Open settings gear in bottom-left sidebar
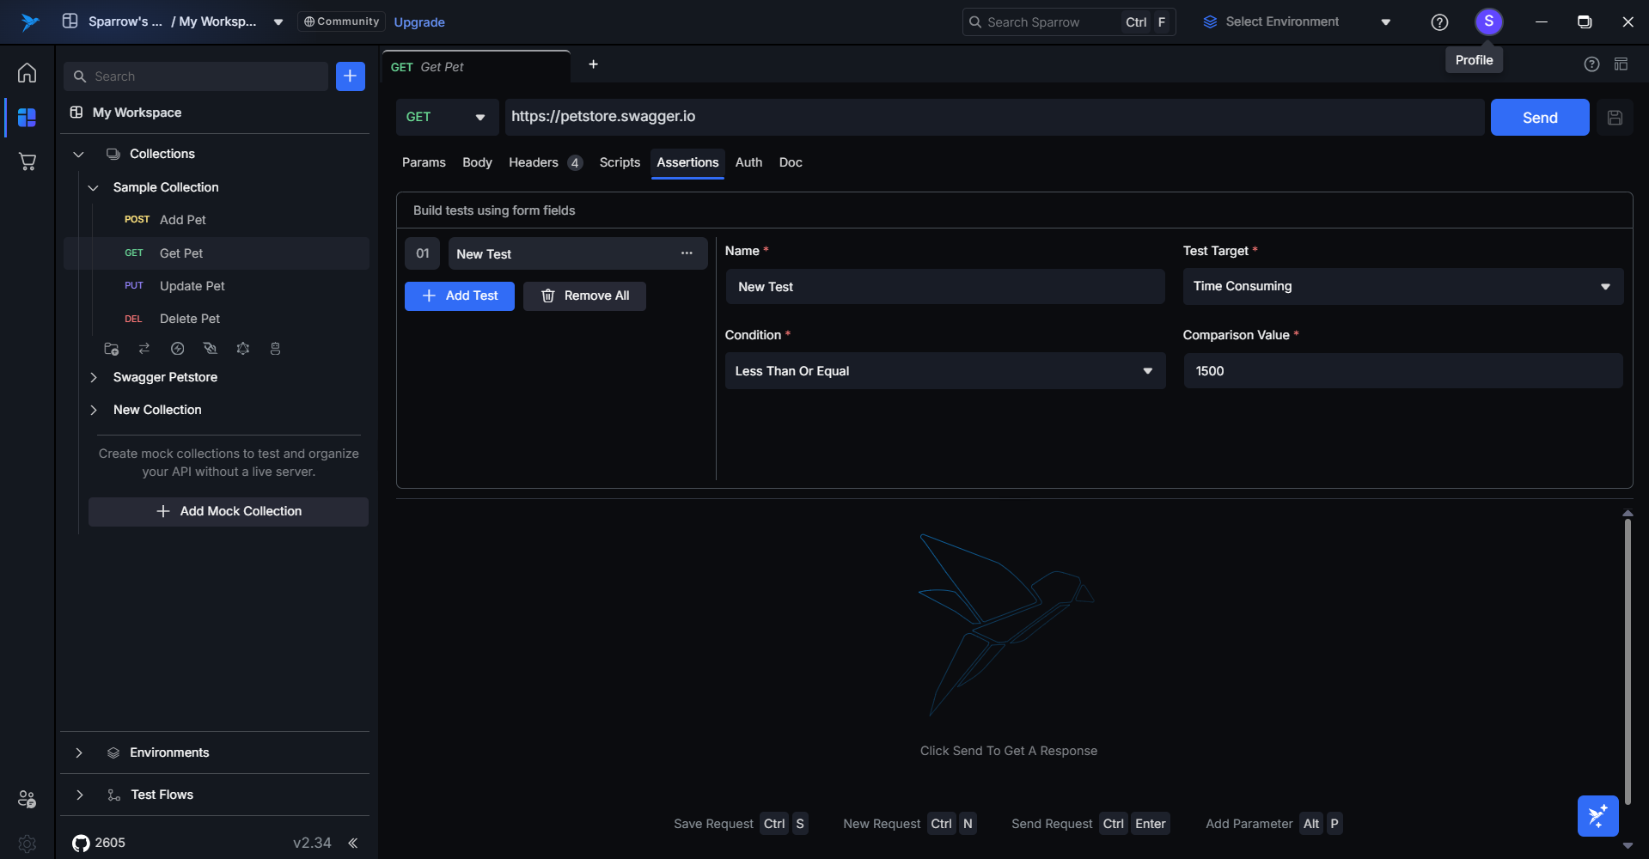1649x859 pixels. [x=27, y=844]
